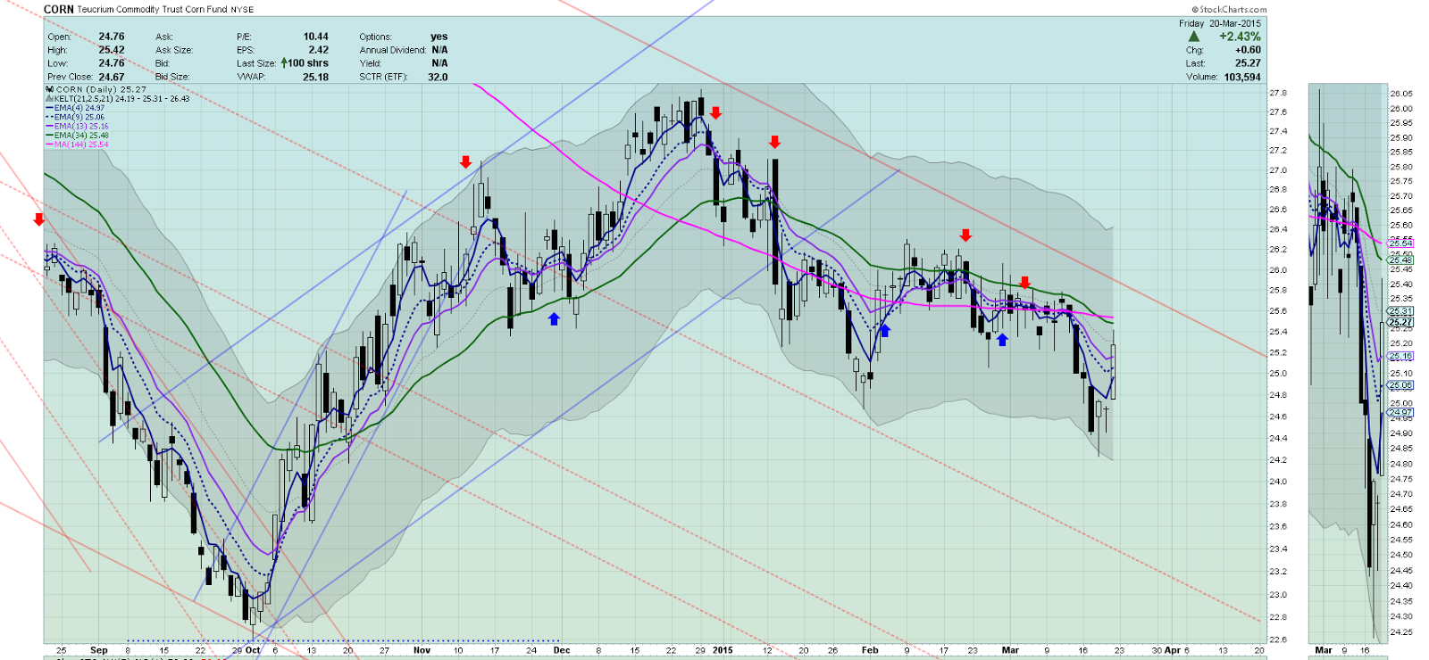Click the VWAP value 25.18
Image resolution: width=1429 pixels, height=660 pixels.
point(315,77)
